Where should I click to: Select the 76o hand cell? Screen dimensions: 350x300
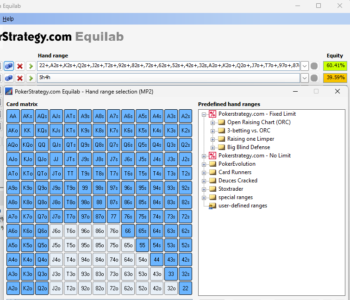click(114, 231)
